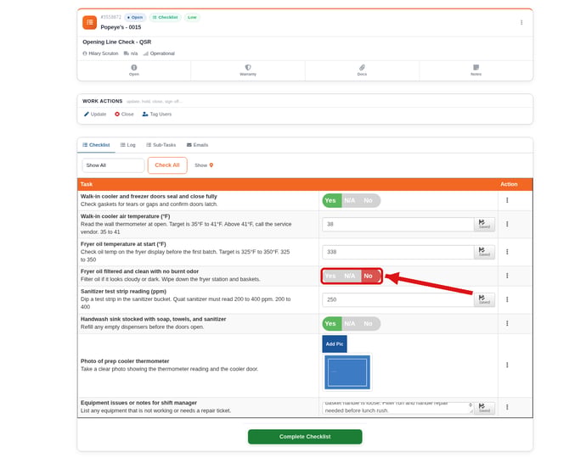Click assignee name Hilary Scruton

[x=104, y=53]
